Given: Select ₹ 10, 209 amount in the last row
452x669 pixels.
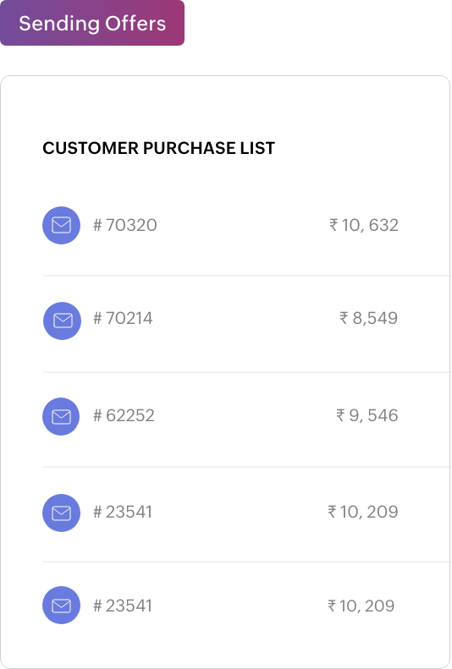Looking at the screenshot, I should (361, 606).
